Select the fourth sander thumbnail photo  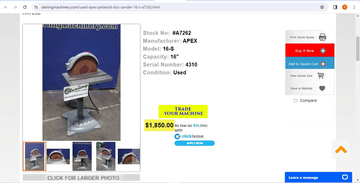pyautogui.click(x=106, y=156)
